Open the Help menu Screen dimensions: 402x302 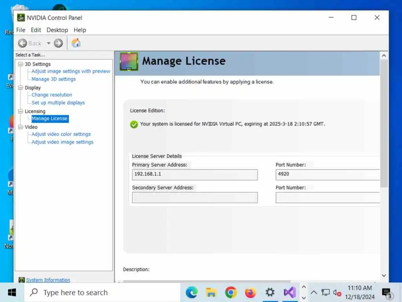[80, 30]
